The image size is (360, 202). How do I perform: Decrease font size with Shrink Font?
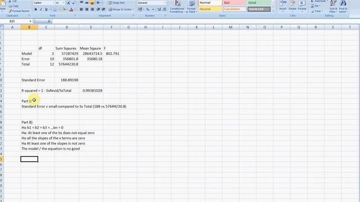[x=74, y=3]
